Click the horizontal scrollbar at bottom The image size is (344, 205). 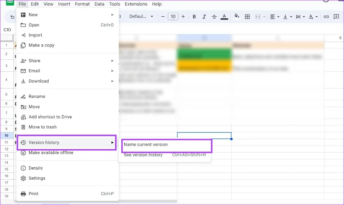click(95, 201)
